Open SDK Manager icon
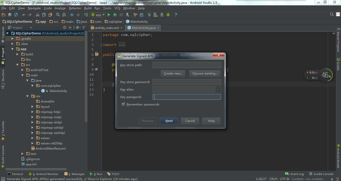The height and width of the screenshot is (181, 341). coord(162,15)
